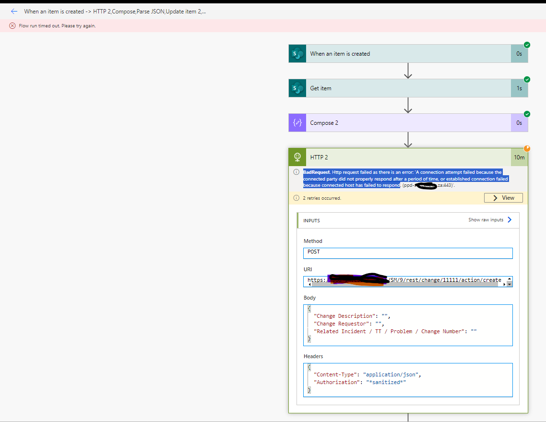The image size is (546, 422).
Task: Click the View button for retry details
Action: [x=503, y=197]
